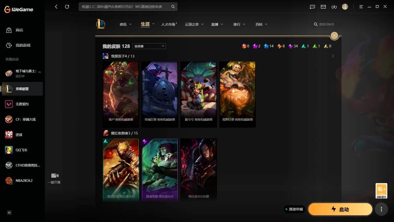Open the mail inbox icon
Image resolution: width=394 pixels, height=222 pixels.
coord(323,7)
